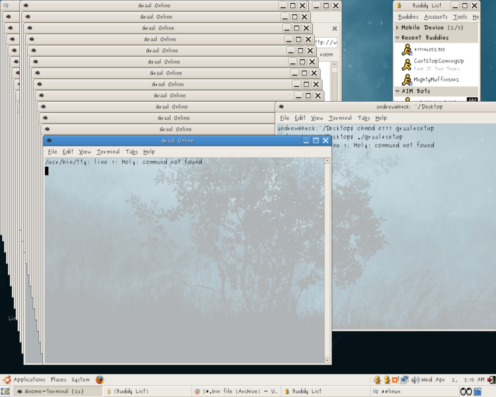Click the 'chmod 0777 graal4setup' command line
This screenshot has width=496, height=397.
(355, 128)
